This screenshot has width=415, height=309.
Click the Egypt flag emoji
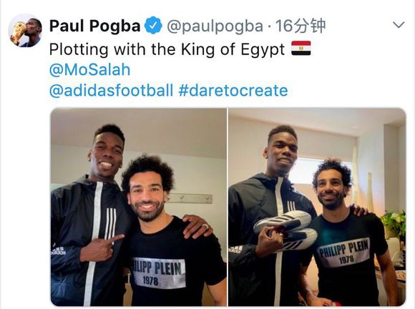coord(301,48)
